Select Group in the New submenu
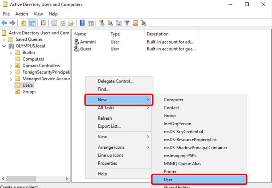The image size is (272, 188). (169, 116)
